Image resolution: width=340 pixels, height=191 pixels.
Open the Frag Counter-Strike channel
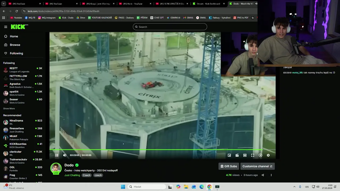point(23,177)
